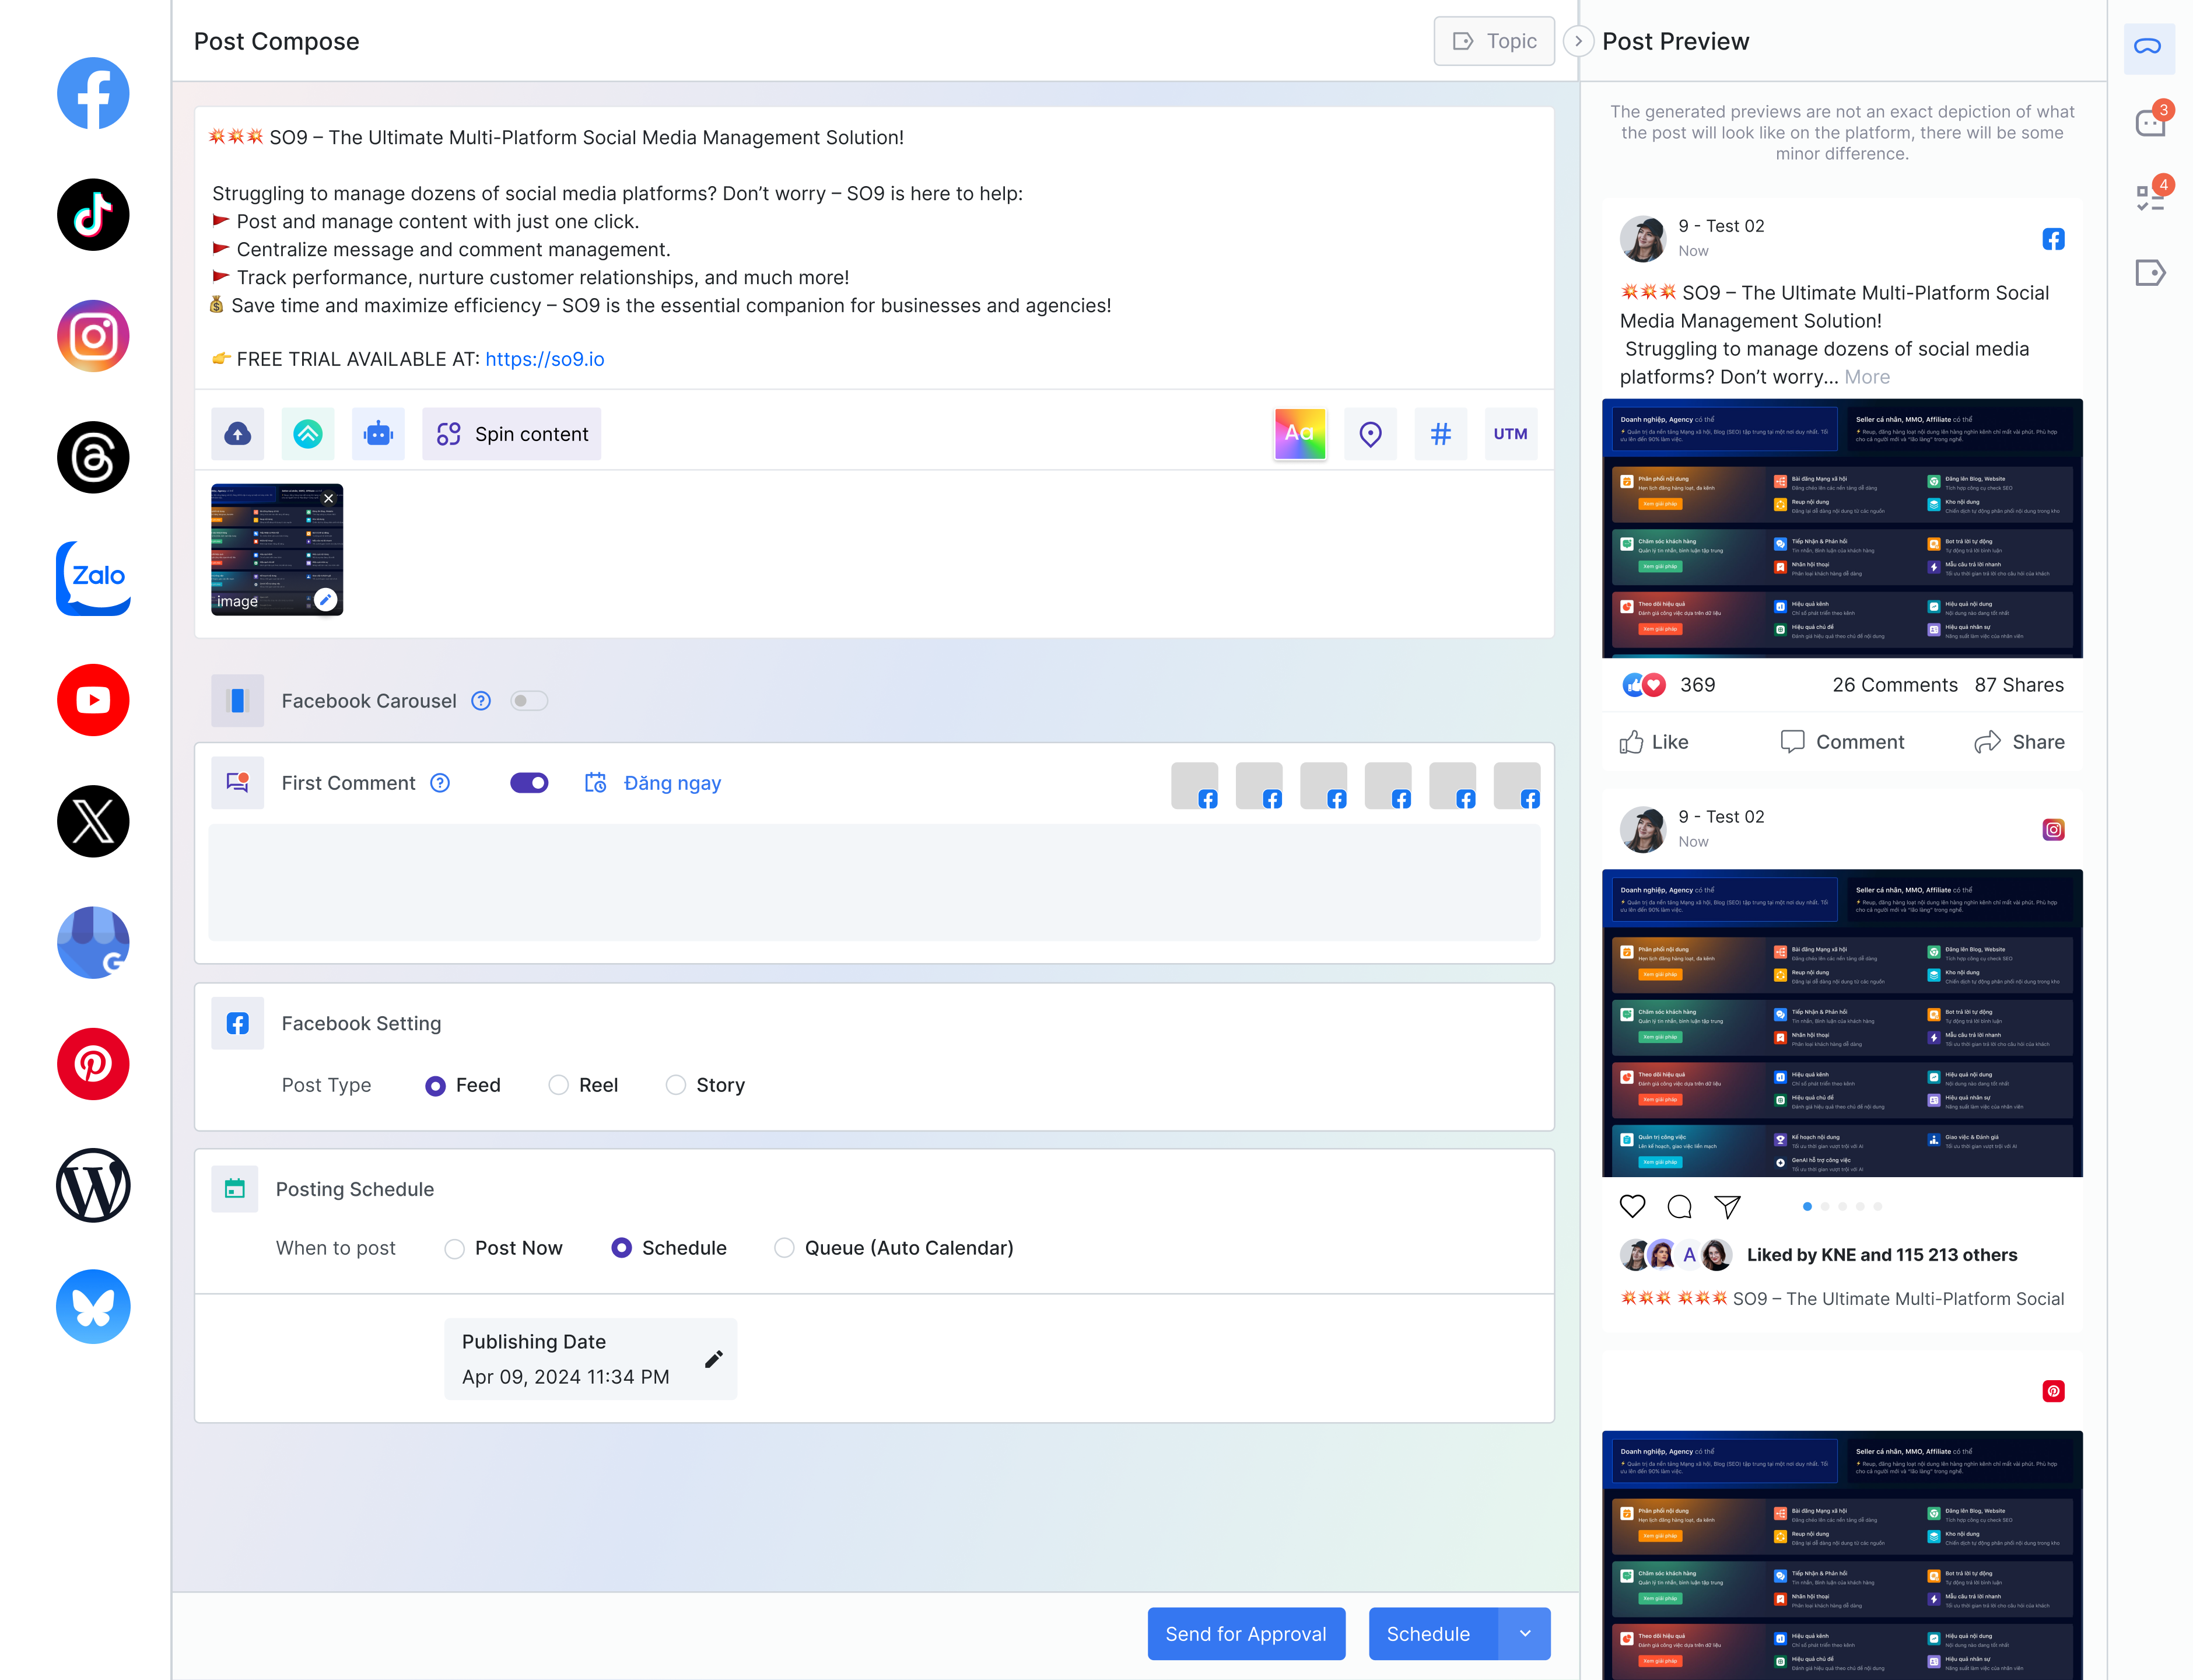Edit the attached image with pencil icon
The image size is (2193, 1680).
point(325,599)
